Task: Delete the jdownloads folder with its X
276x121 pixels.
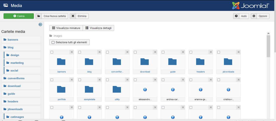Action: (x=239, y=52)
